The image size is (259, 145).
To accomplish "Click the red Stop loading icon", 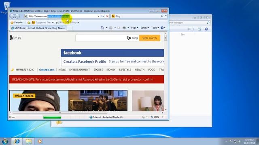I will (107, 16).
